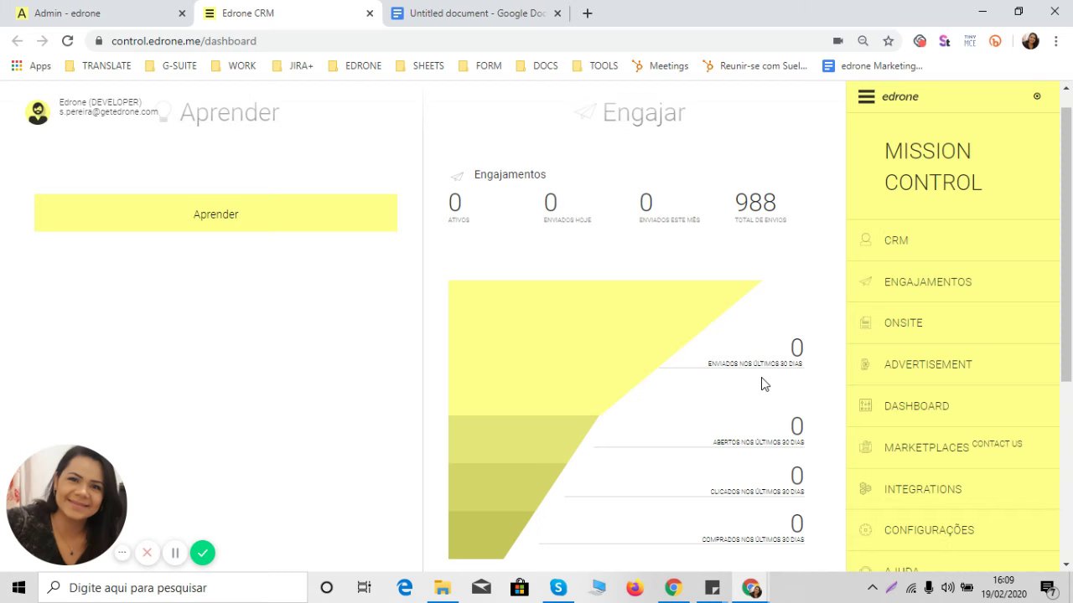Click the address bar showing control.edrone.me/dashboard

coord(461,40)
